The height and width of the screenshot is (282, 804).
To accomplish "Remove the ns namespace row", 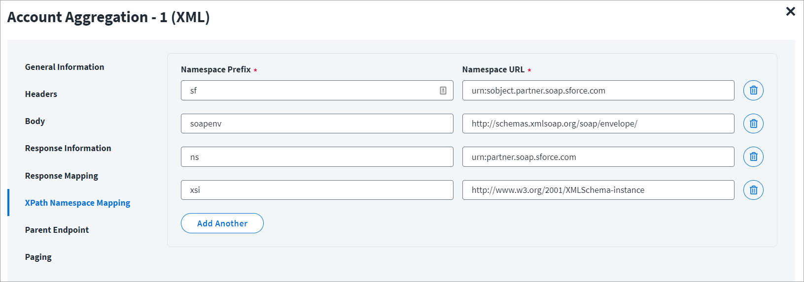I will [753, 157].
